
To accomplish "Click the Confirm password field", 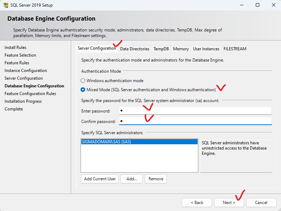I will point(196,121).
